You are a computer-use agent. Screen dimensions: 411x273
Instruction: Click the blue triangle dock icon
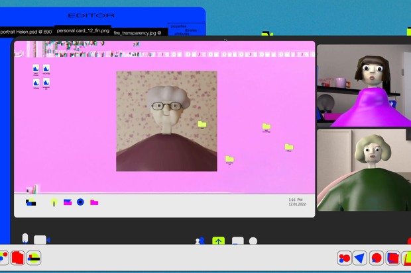[x=360, y=258]
